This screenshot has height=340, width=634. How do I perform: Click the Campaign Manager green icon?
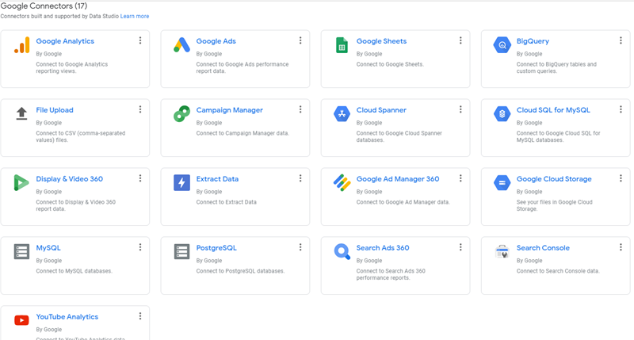click(182, 114)
